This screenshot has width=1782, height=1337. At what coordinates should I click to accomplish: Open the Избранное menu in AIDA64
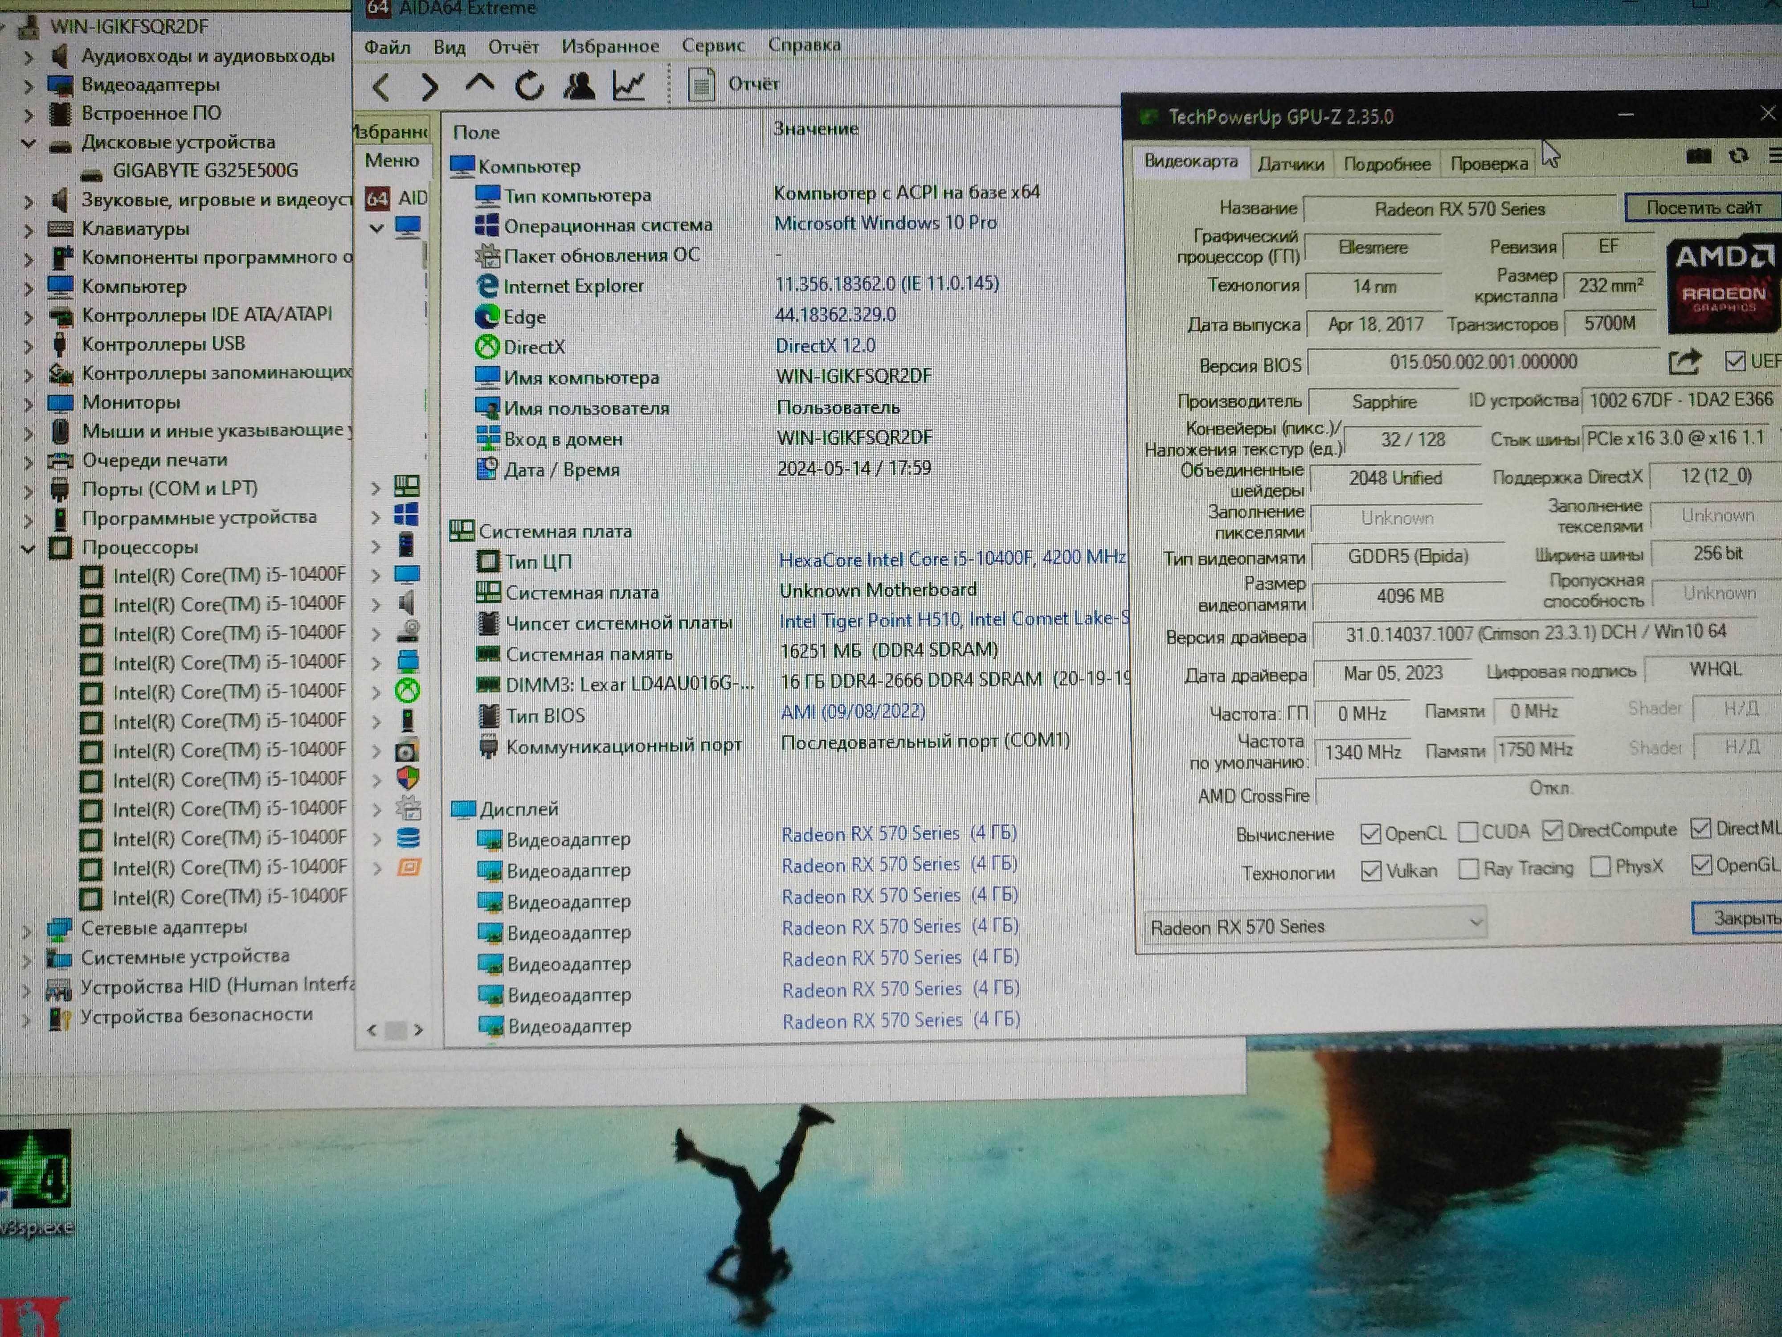[610, 46]
